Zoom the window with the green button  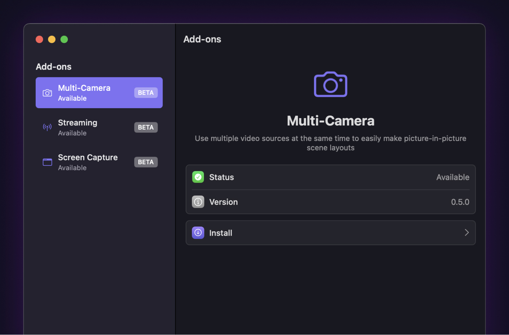click(64, 39)
